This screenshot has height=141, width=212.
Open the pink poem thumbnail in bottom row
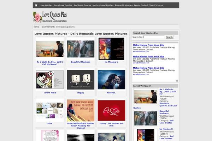coord(50,135)
